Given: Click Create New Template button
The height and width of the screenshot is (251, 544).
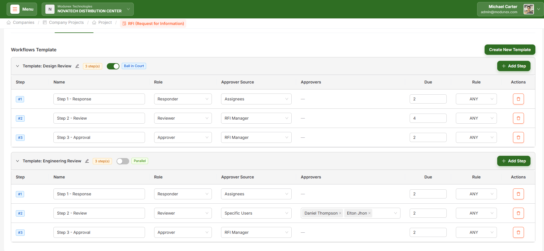Looking at the screenshot, I should click(510, 50).
